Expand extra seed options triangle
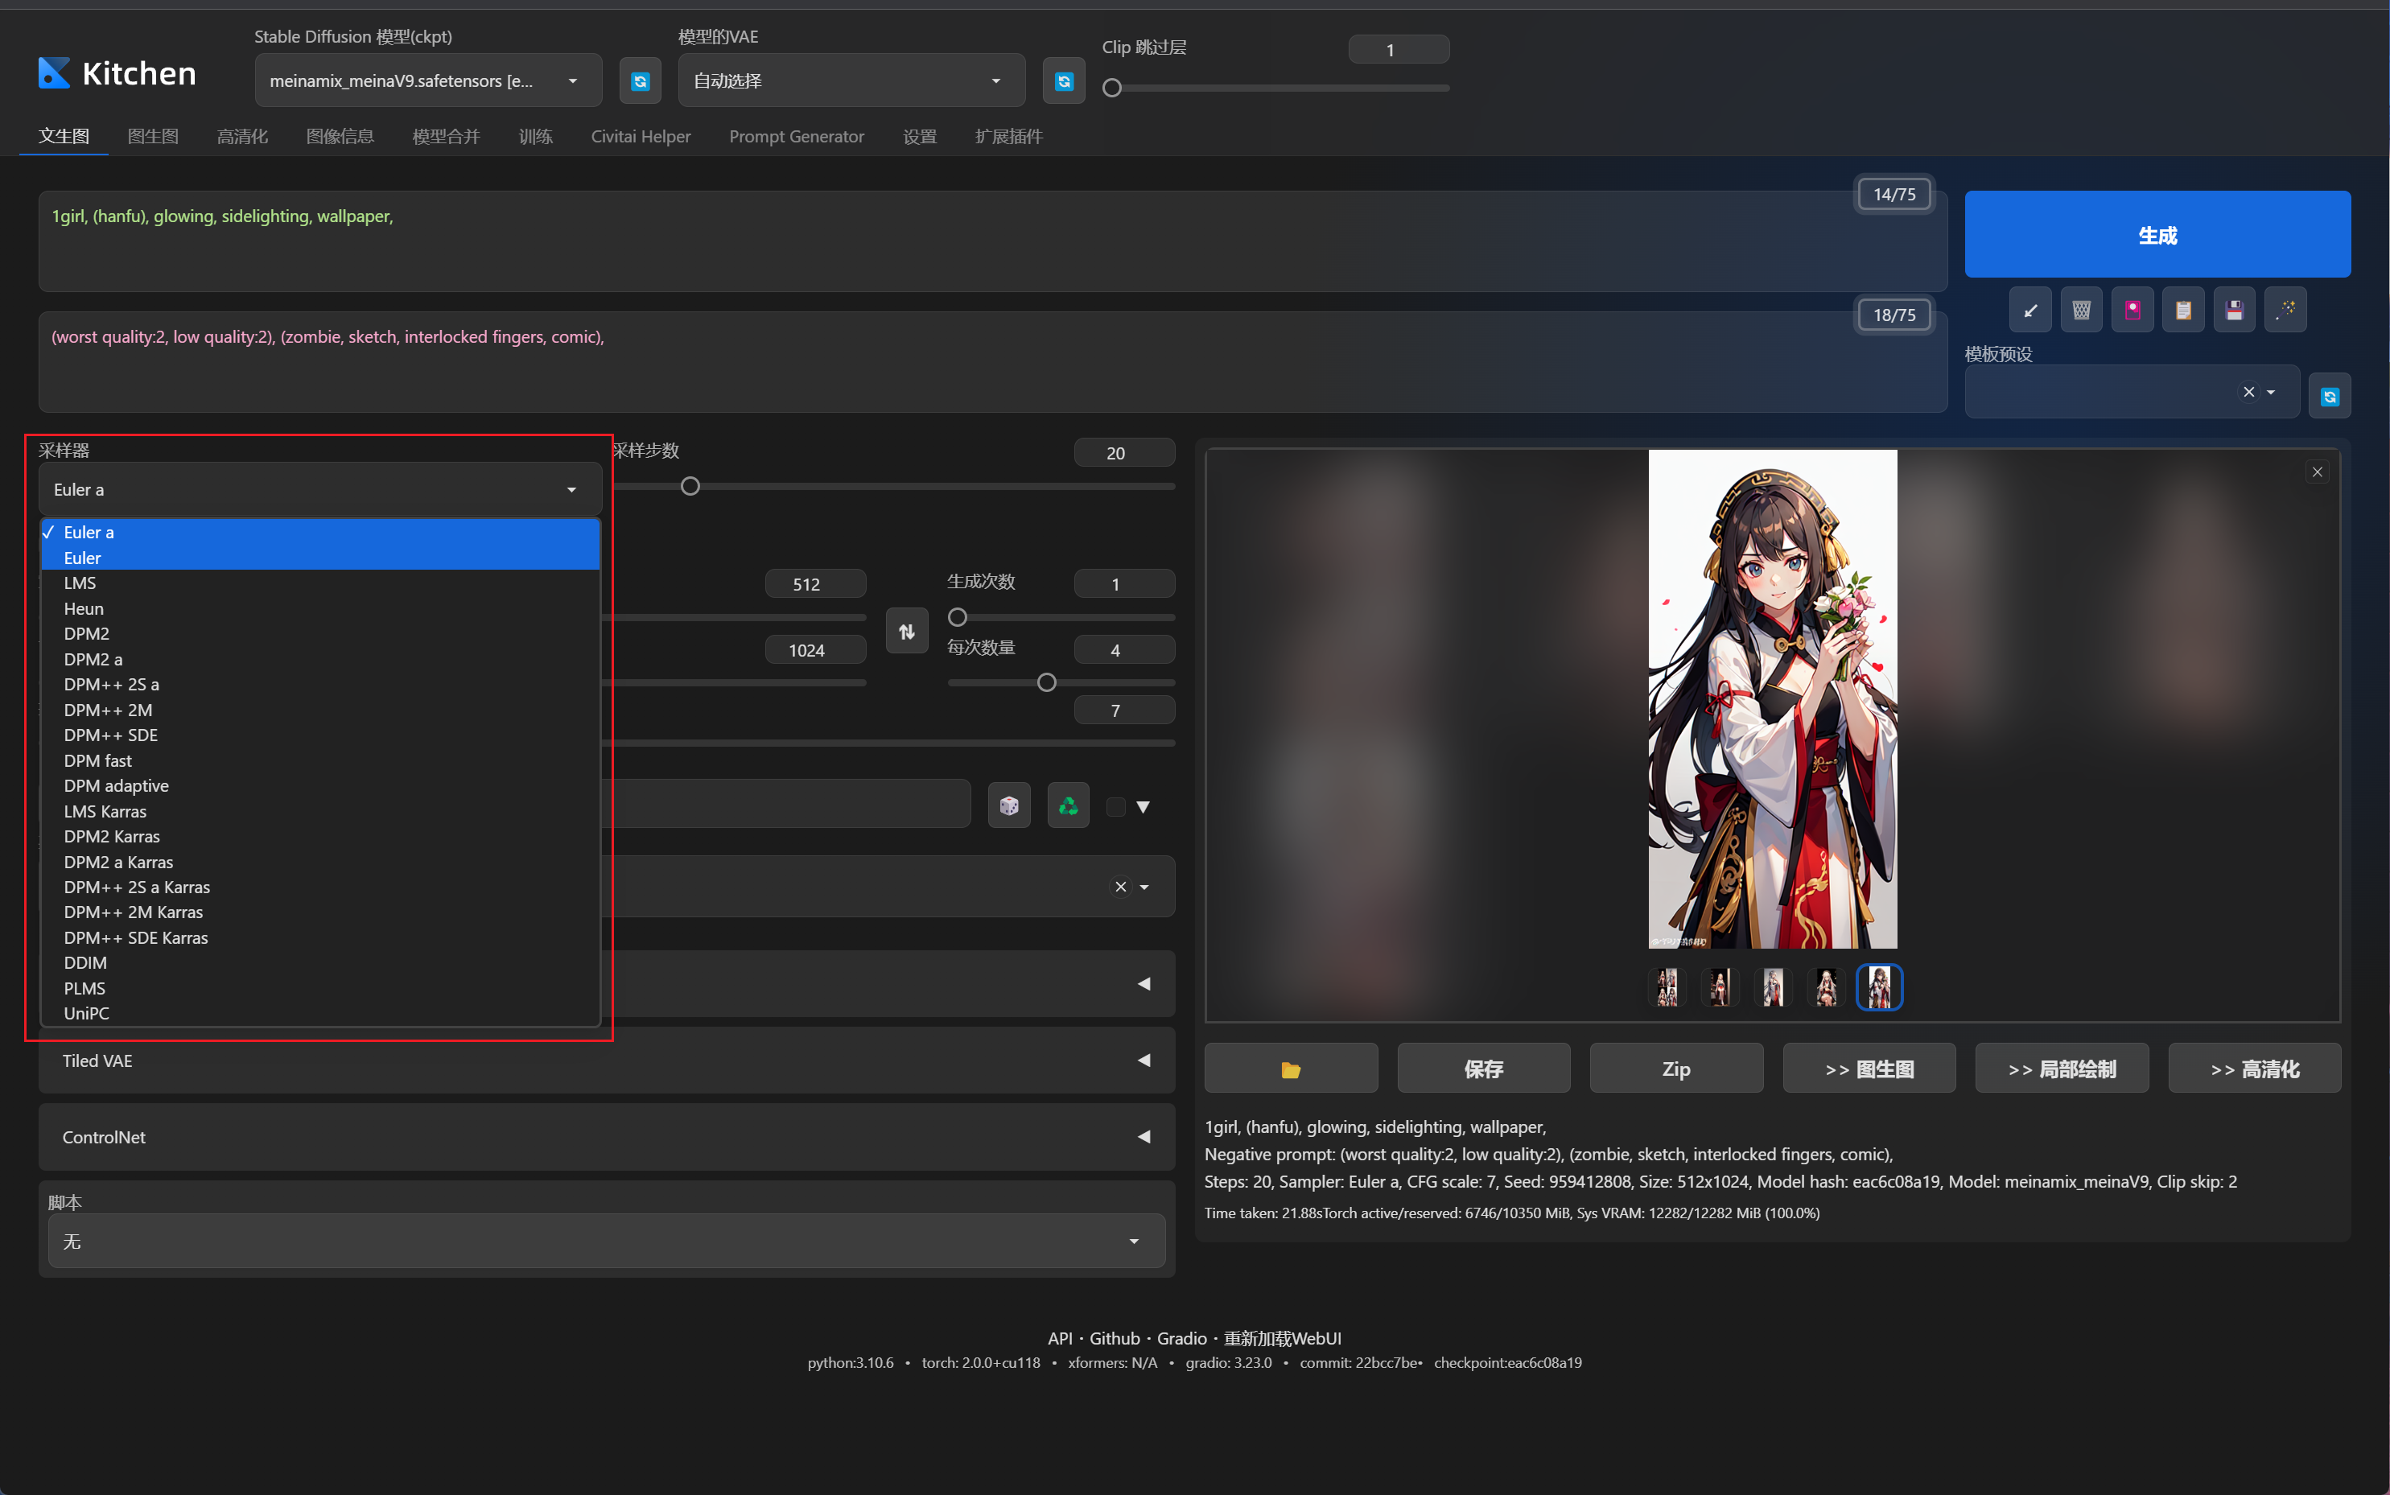Viewport: 2390px width, 1495px height. coord(1143,807)
